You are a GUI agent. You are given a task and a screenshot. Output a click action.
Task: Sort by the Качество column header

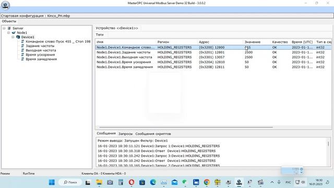pos(281,42)
